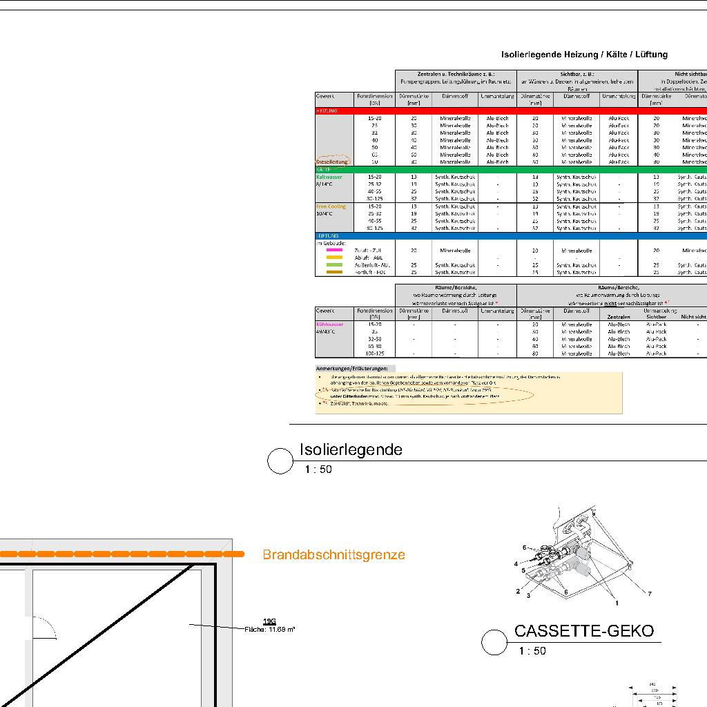Image resolution: width=707 pixels, height=707 pixels.
Task: Click the CASSETTE-GEKO view title circle marker
Action: [x=494, y=642]
